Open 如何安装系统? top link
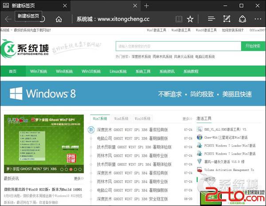266x206 pixels. (233, 30)
